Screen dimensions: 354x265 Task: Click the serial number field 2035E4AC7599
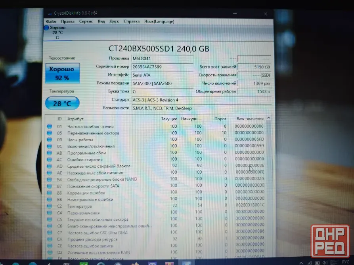tap(162, 67)
